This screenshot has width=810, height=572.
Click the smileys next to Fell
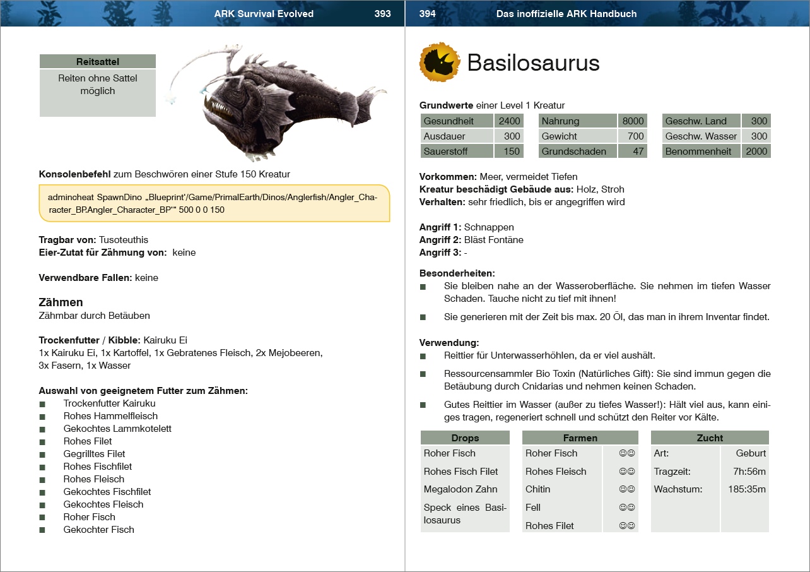coord(626,508)
